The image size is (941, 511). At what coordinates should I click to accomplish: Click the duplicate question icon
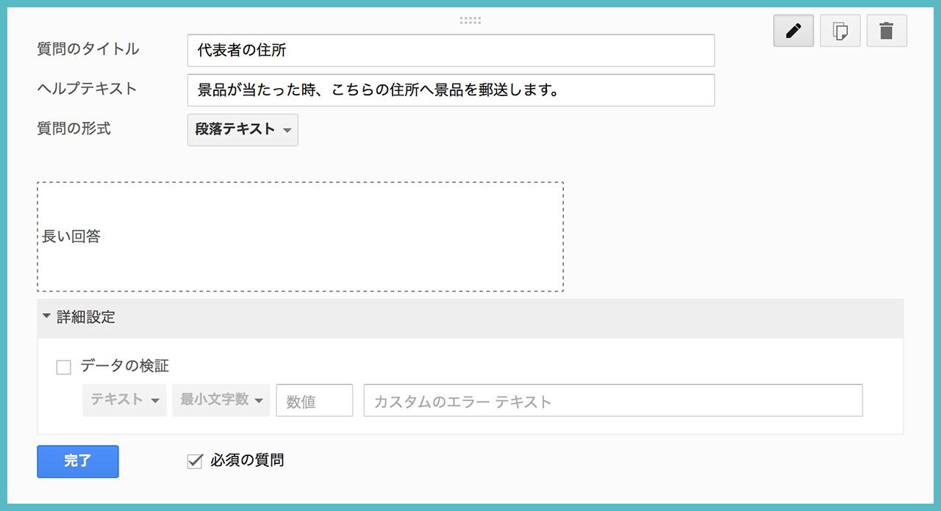[840, 32]
